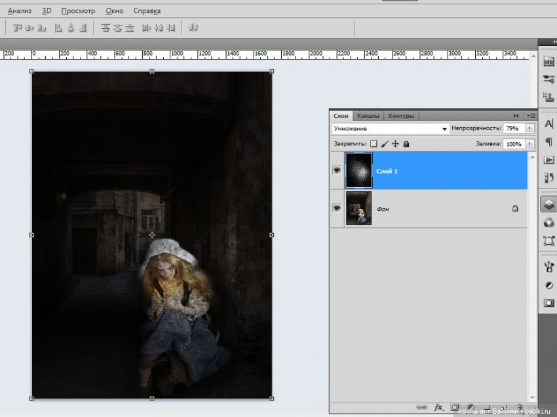Open the "Умножение" blend mode dropdown
The height and width of the screenshot is (417, 557).
point(390,129)
